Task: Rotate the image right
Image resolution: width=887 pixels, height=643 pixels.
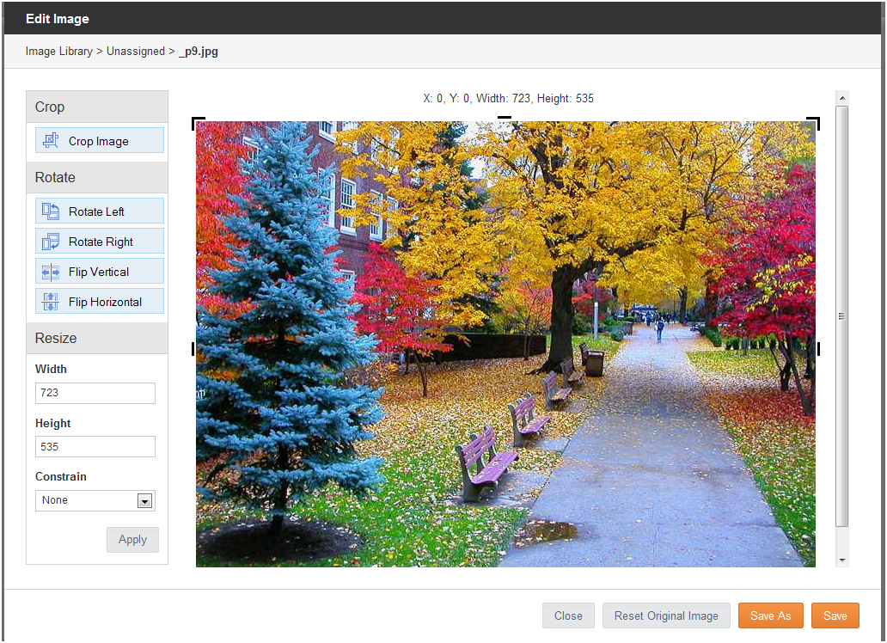Action: coord(100,241)
